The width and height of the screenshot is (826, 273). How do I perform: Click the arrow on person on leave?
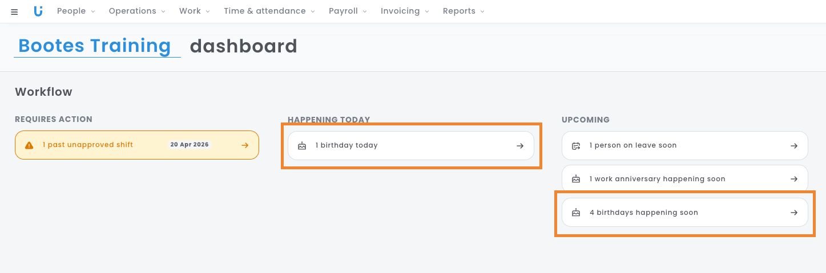[793, 146]
